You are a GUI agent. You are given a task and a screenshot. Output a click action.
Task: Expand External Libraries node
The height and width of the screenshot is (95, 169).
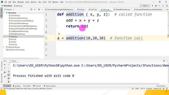[4, 47]
